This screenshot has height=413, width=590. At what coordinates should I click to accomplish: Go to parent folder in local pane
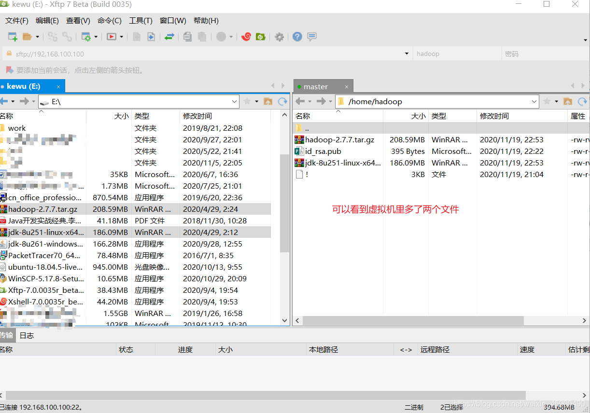(268, 101)
